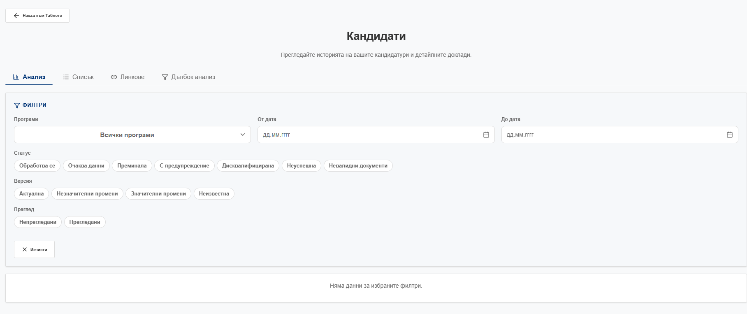747x314 pixels.
Task: Open the Линкове tab
Action: (128, 77)
